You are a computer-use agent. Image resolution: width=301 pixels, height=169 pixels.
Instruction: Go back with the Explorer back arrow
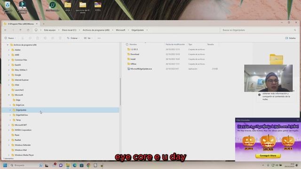tap(5, 30)
